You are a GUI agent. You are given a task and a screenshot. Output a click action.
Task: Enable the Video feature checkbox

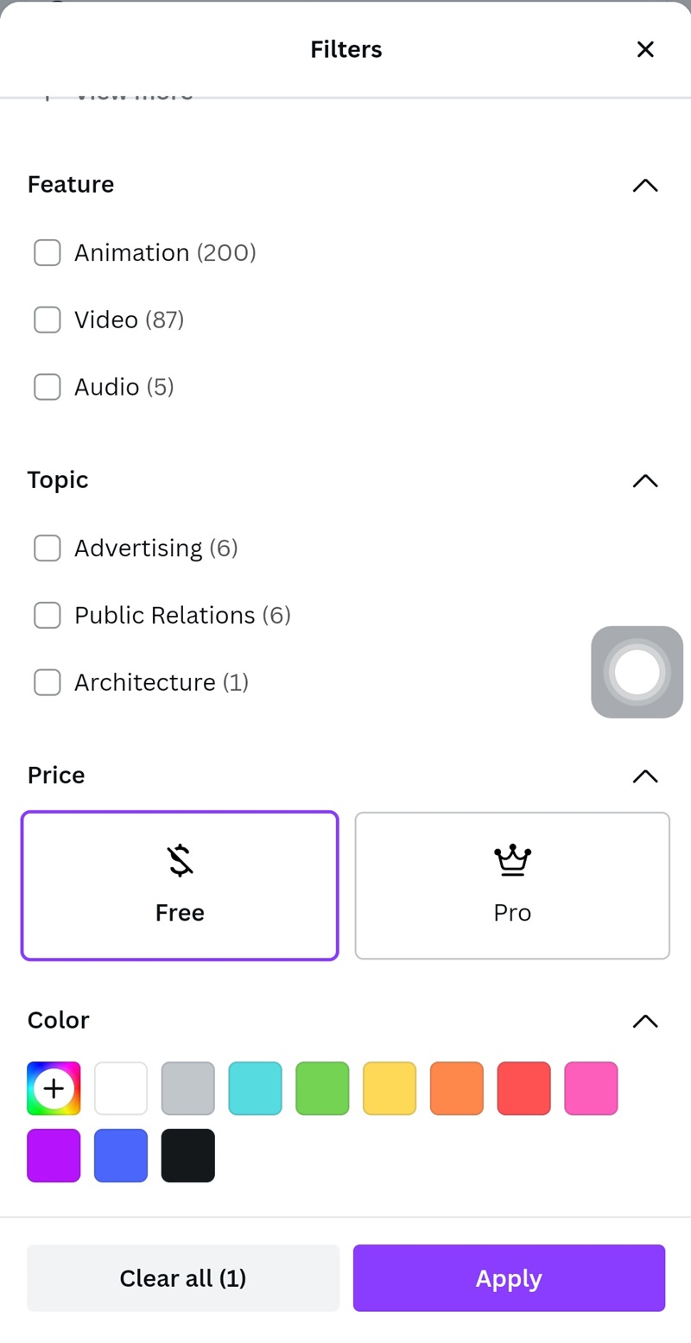48,320
